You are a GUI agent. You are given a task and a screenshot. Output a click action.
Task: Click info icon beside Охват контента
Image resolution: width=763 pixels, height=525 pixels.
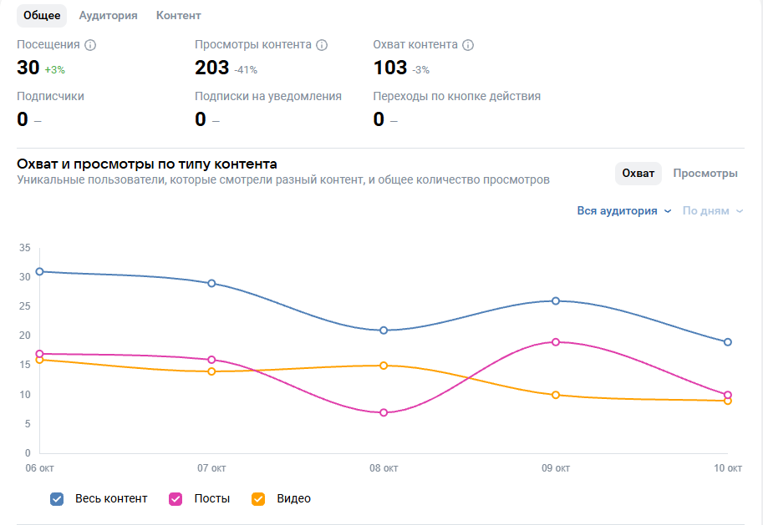(x=468, y=45)
